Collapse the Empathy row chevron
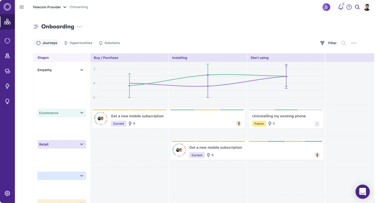 (x=81, y=70)
